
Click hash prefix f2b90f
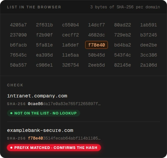[44, 35]
